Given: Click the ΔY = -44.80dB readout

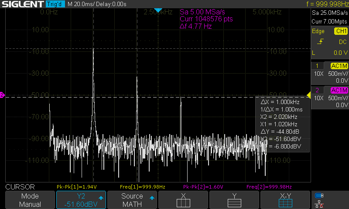Looking at the screenshot, I should click(280, 131).
